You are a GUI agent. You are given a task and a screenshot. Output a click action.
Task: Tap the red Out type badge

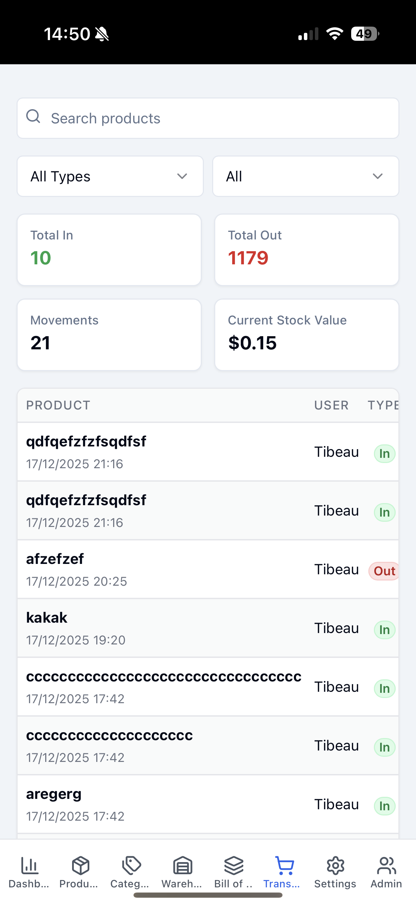[384, 571]
